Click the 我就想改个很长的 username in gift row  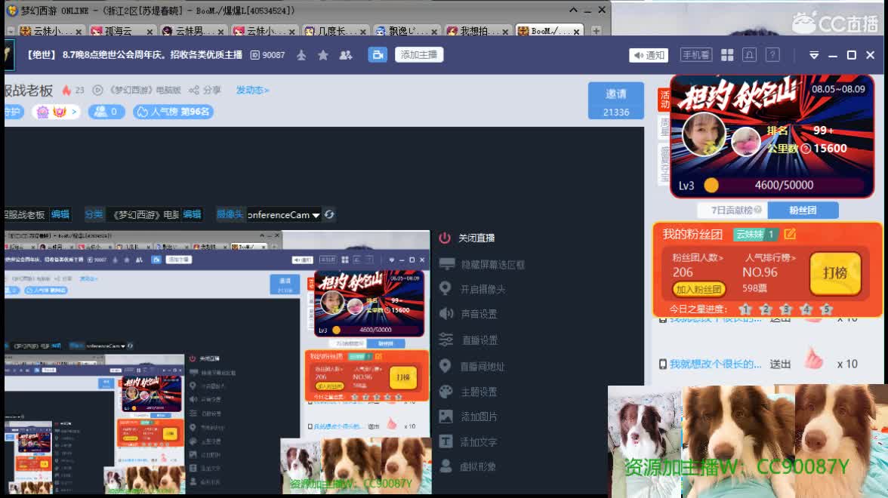pyautogui.click(x=715, y=364)
